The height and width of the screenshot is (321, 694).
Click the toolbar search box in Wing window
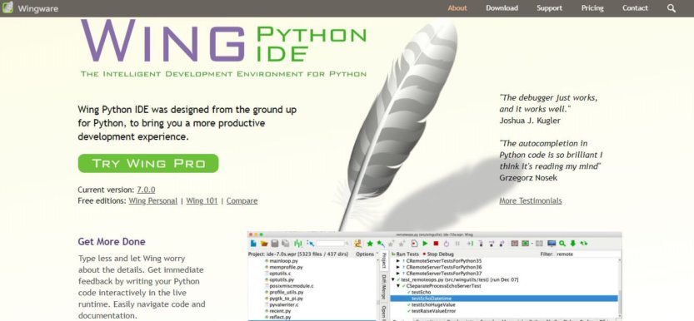pos(330,244)
